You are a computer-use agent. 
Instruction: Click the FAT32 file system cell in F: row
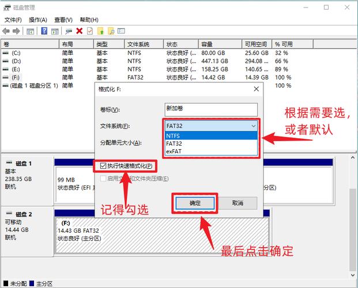(x=135, y=78)
